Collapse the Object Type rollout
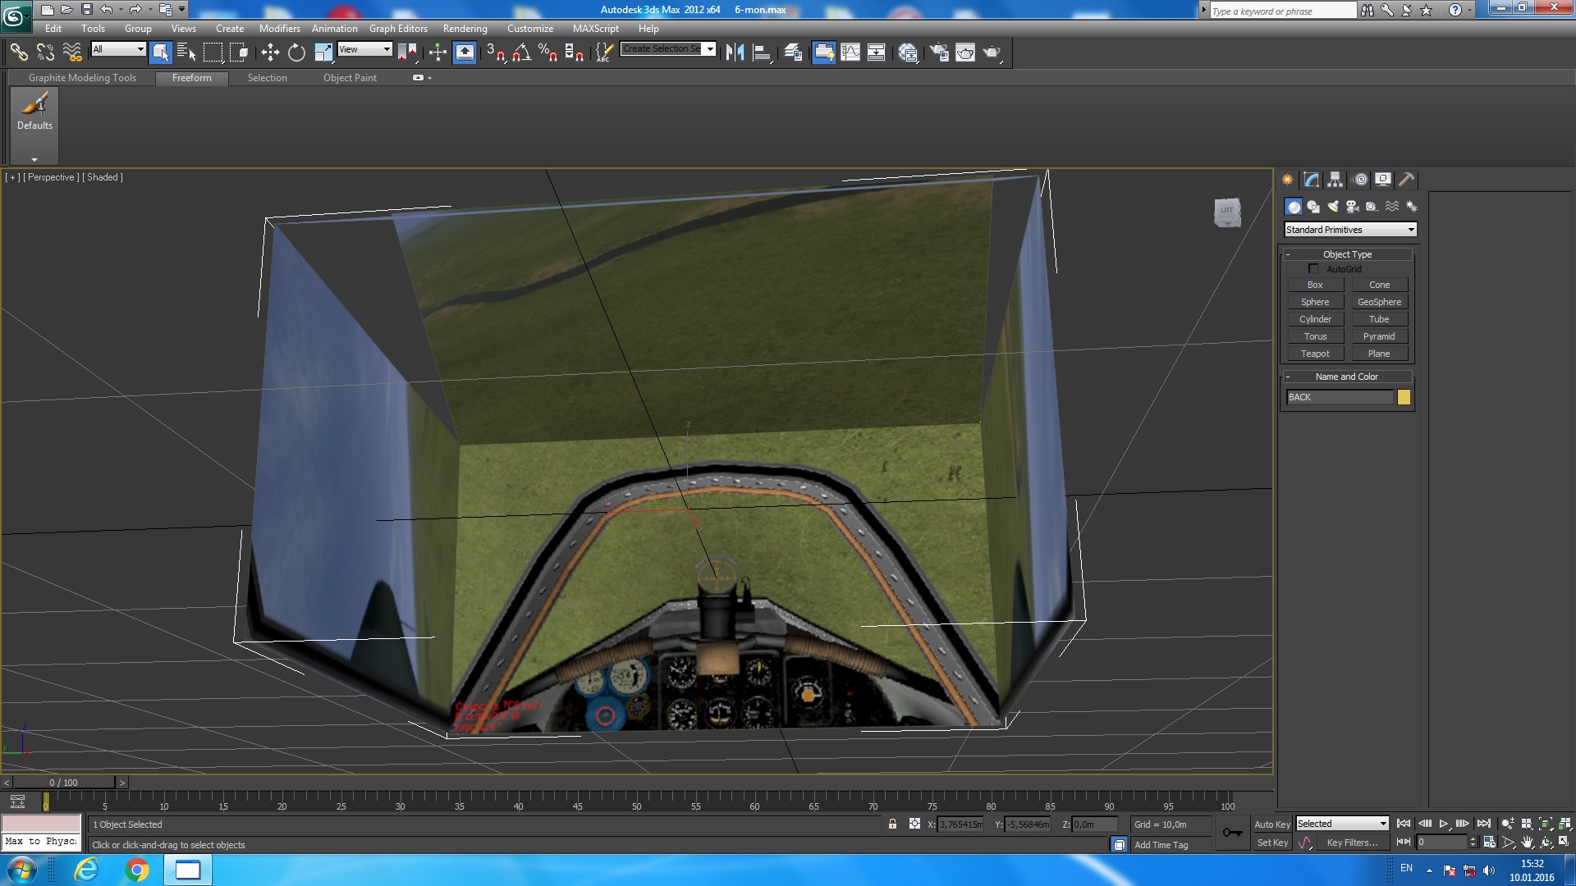This screenshot has height=886, width=1576. 1346,254
